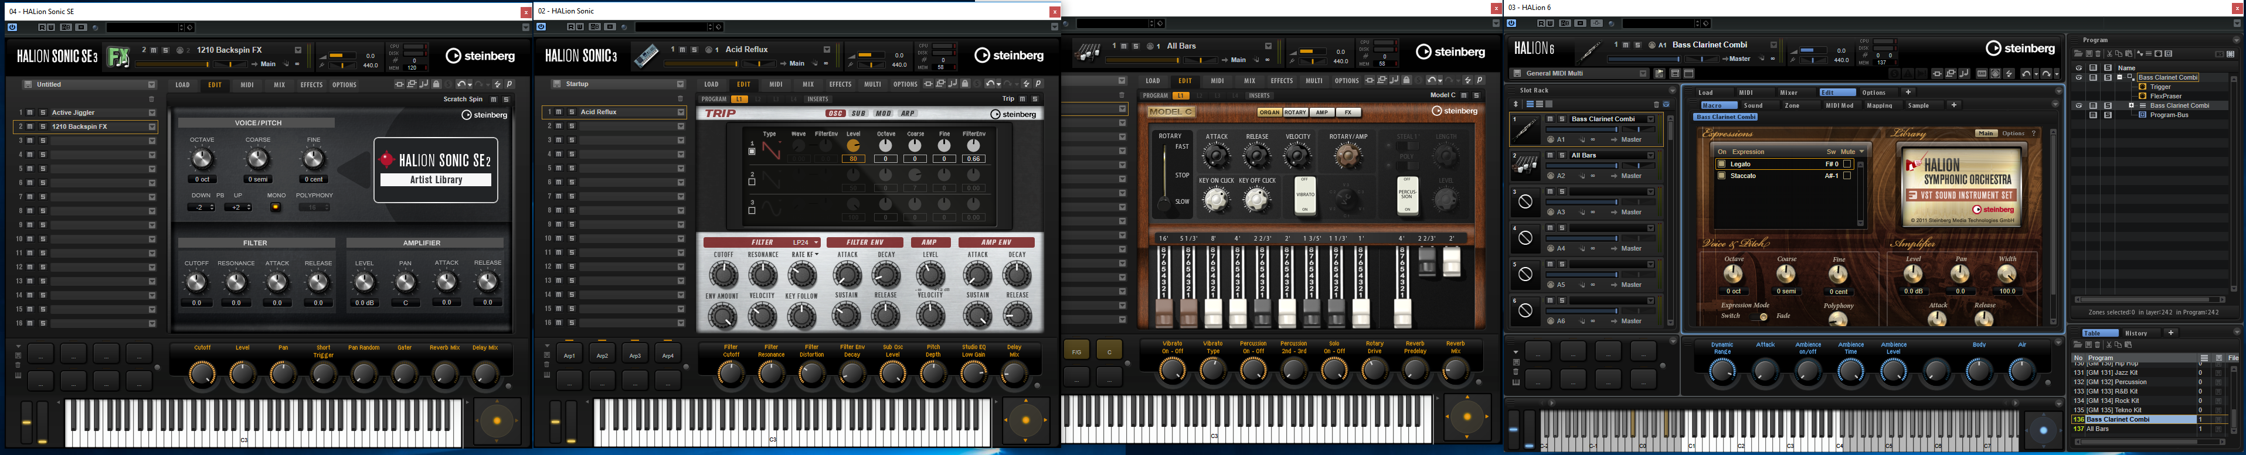Mute slot 1 Acid Reflux in HALion Sonic window

tap(560, 112)
